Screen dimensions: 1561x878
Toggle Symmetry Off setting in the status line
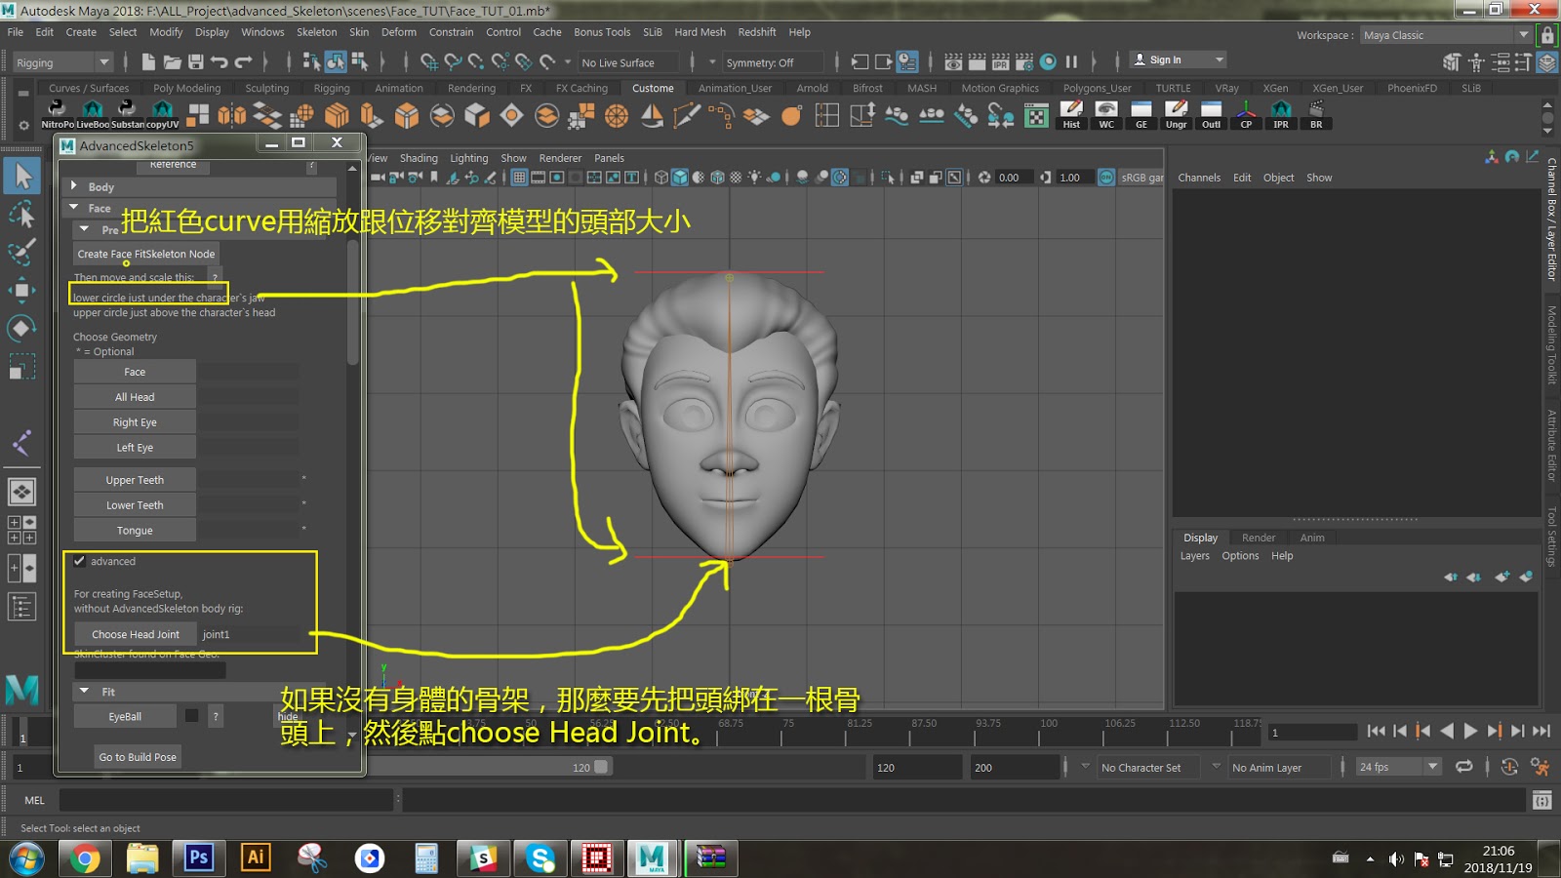coord(771,61)
